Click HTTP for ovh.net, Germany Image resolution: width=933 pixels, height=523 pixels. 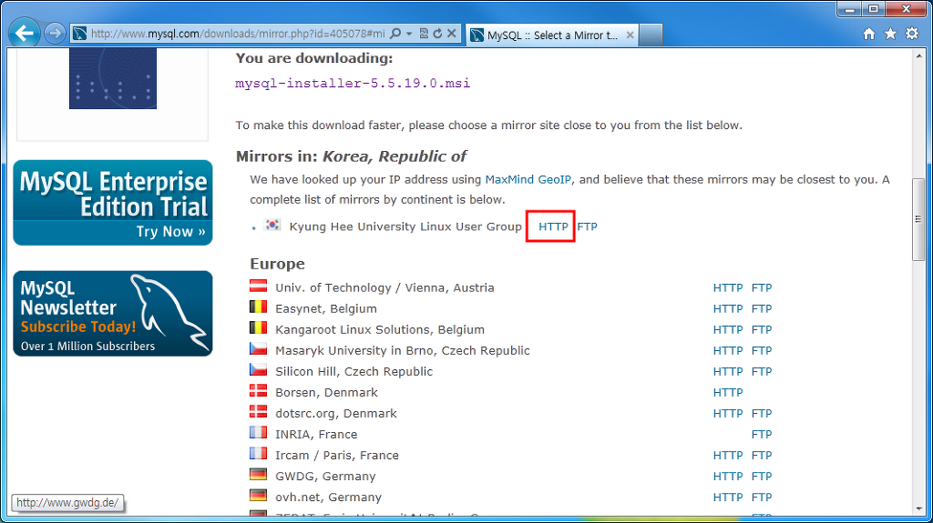(728, 497)
